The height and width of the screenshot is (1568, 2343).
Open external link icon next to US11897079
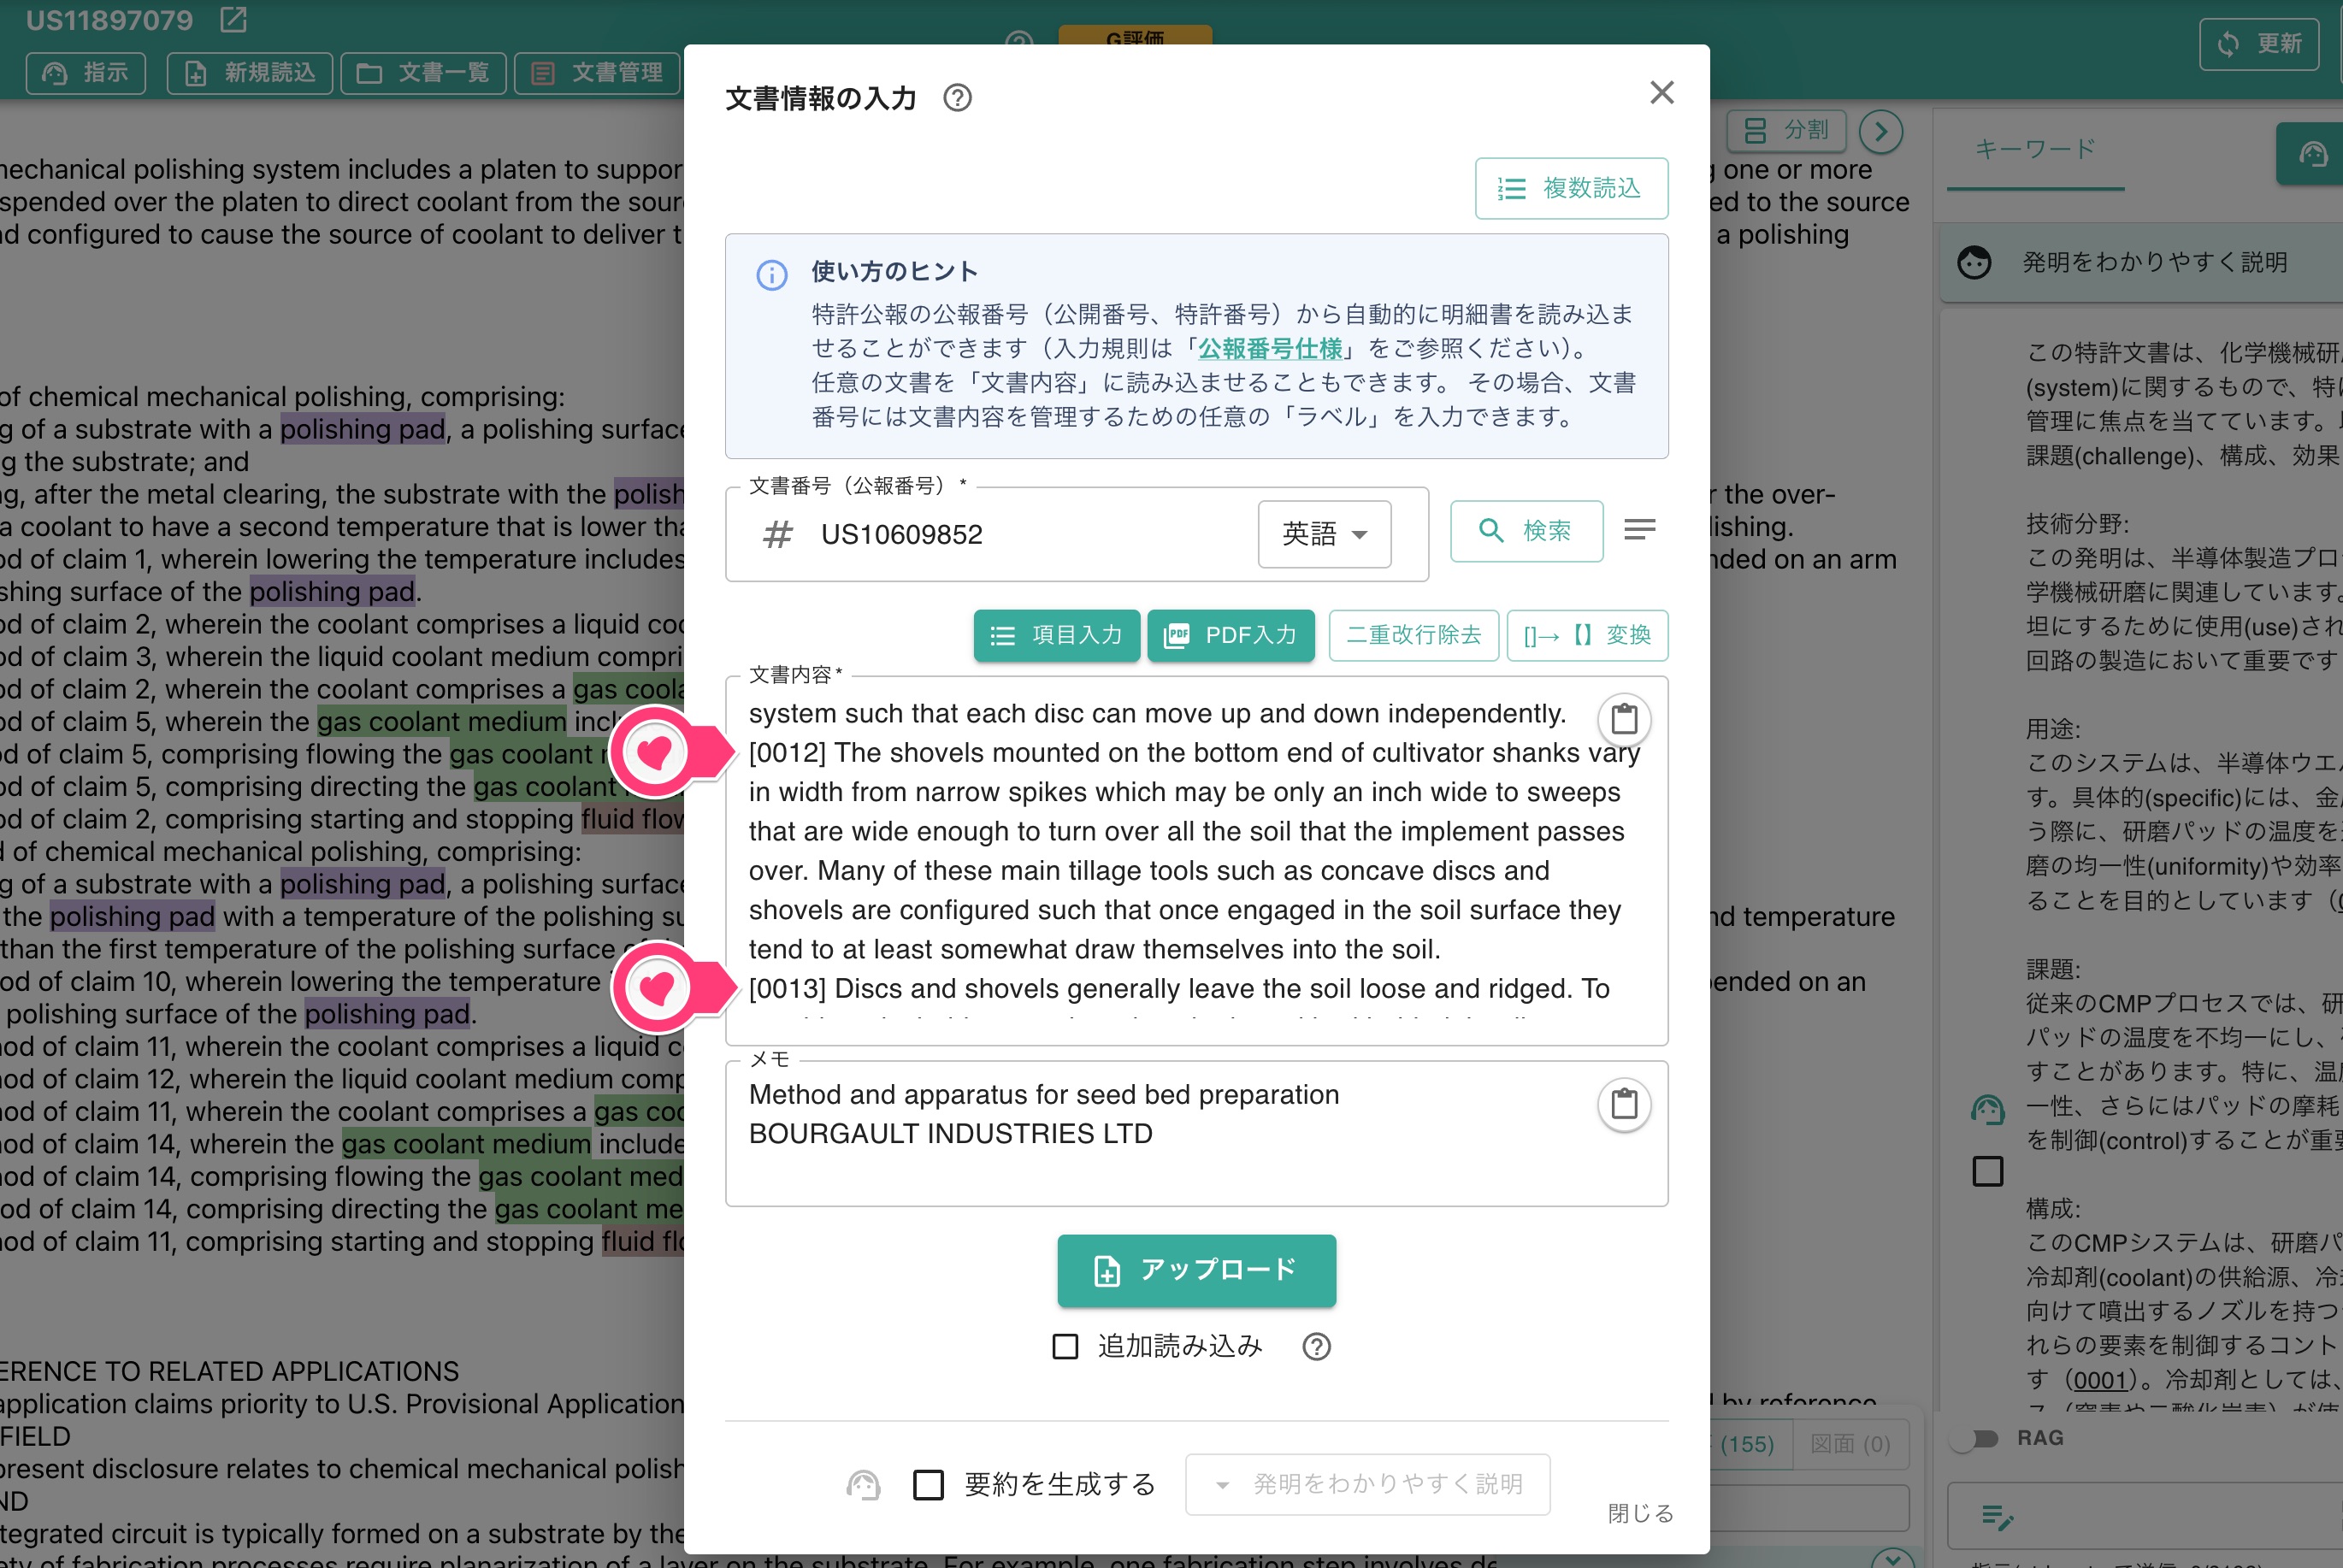pyautogui.click(x=233, y=19)
